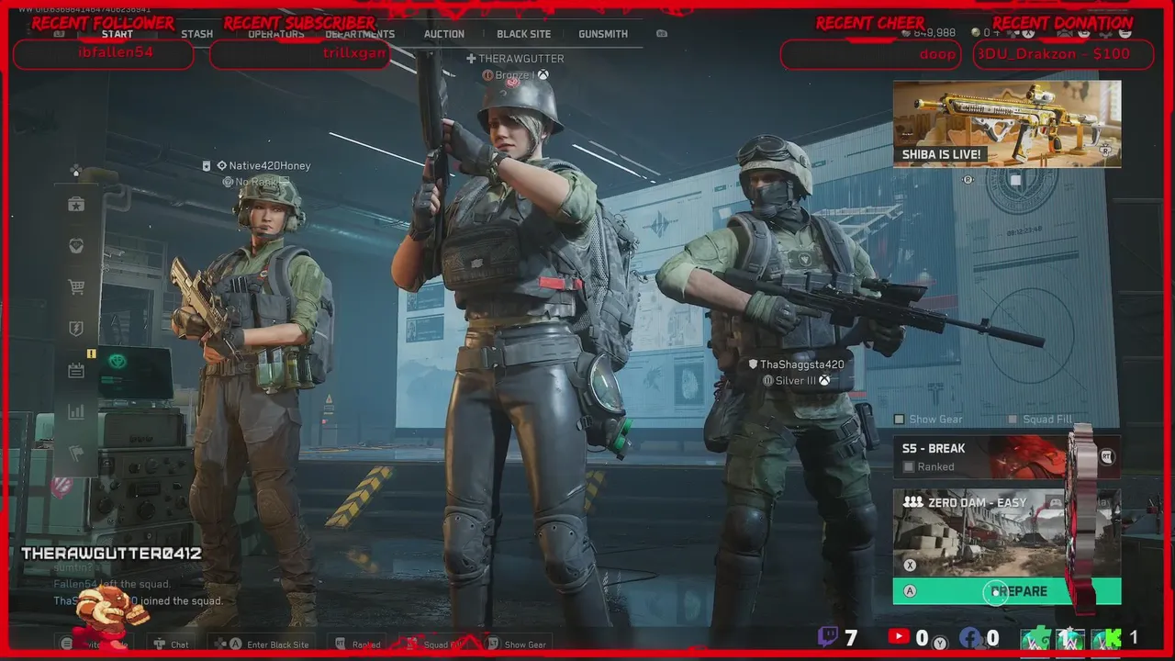
Task: Click the Native420Honey player name tag
Action: pyautogui.click(x=270, y=166)
